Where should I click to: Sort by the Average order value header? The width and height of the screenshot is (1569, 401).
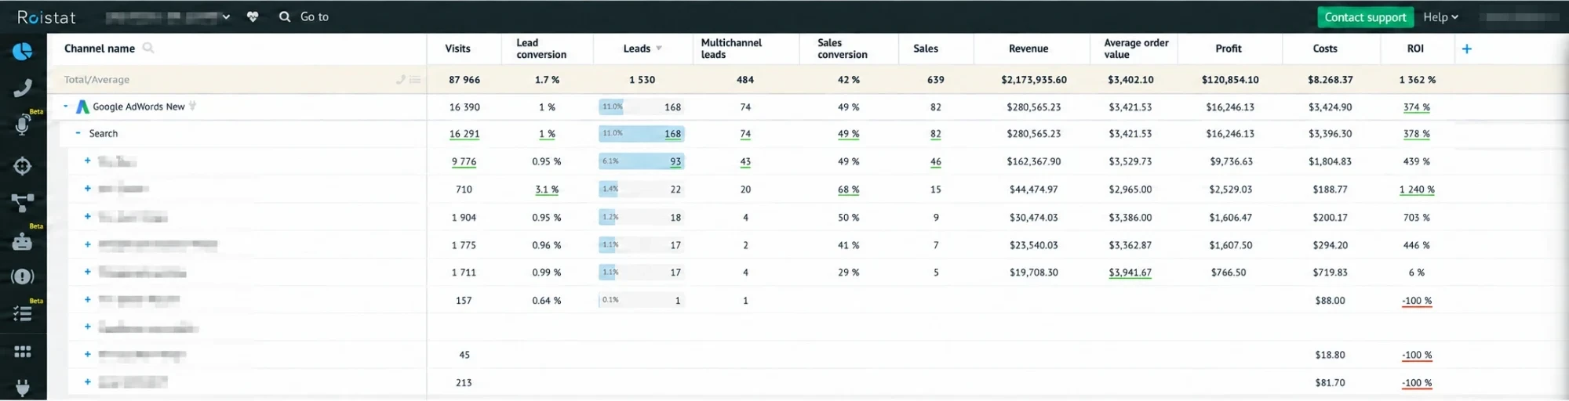click(1136, 49)
